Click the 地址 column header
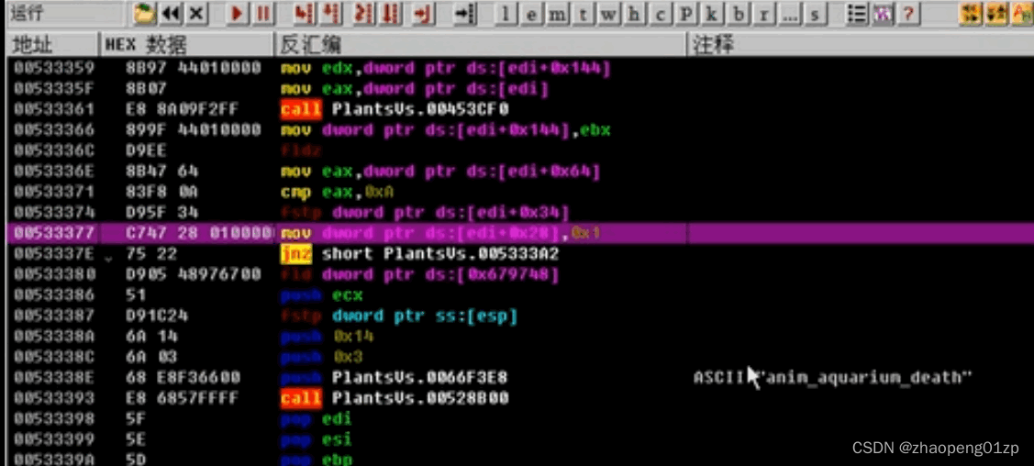This screenshot has height=466, width=1034. (53, 45)
